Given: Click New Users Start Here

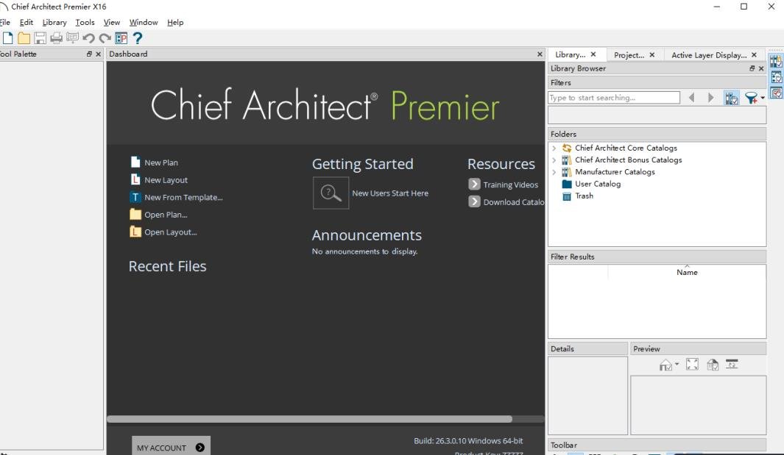Looking at the screenshot, I should (390, 193).
